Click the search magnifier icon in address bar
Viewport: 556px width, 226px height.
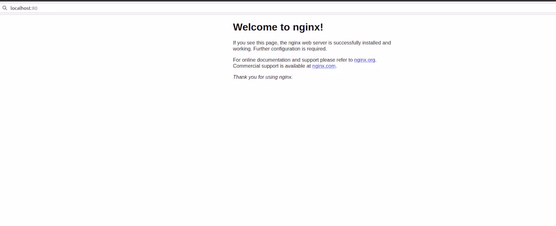(x=5, y=8)
